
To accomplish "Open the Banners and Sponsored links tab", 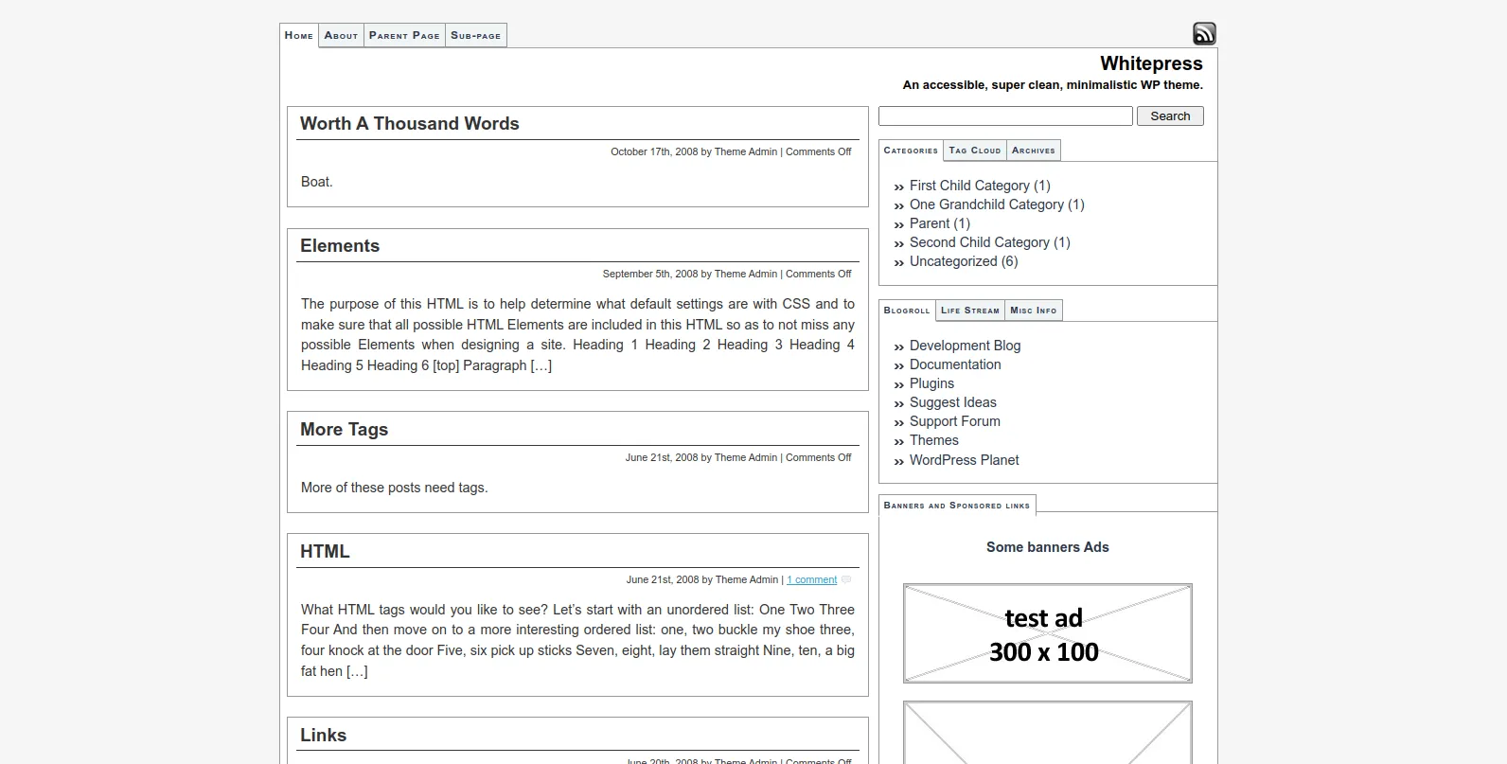I will [x=957, y=506].
